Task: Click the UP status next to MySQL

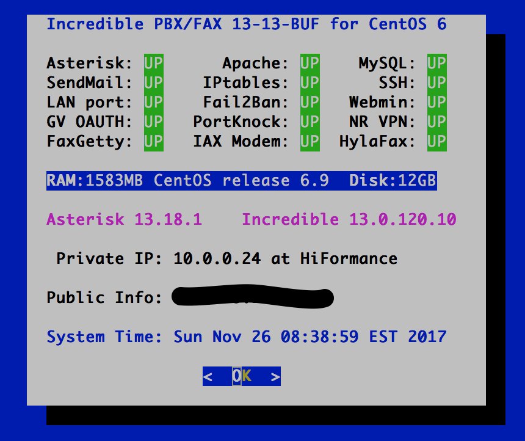Action: 437,64
